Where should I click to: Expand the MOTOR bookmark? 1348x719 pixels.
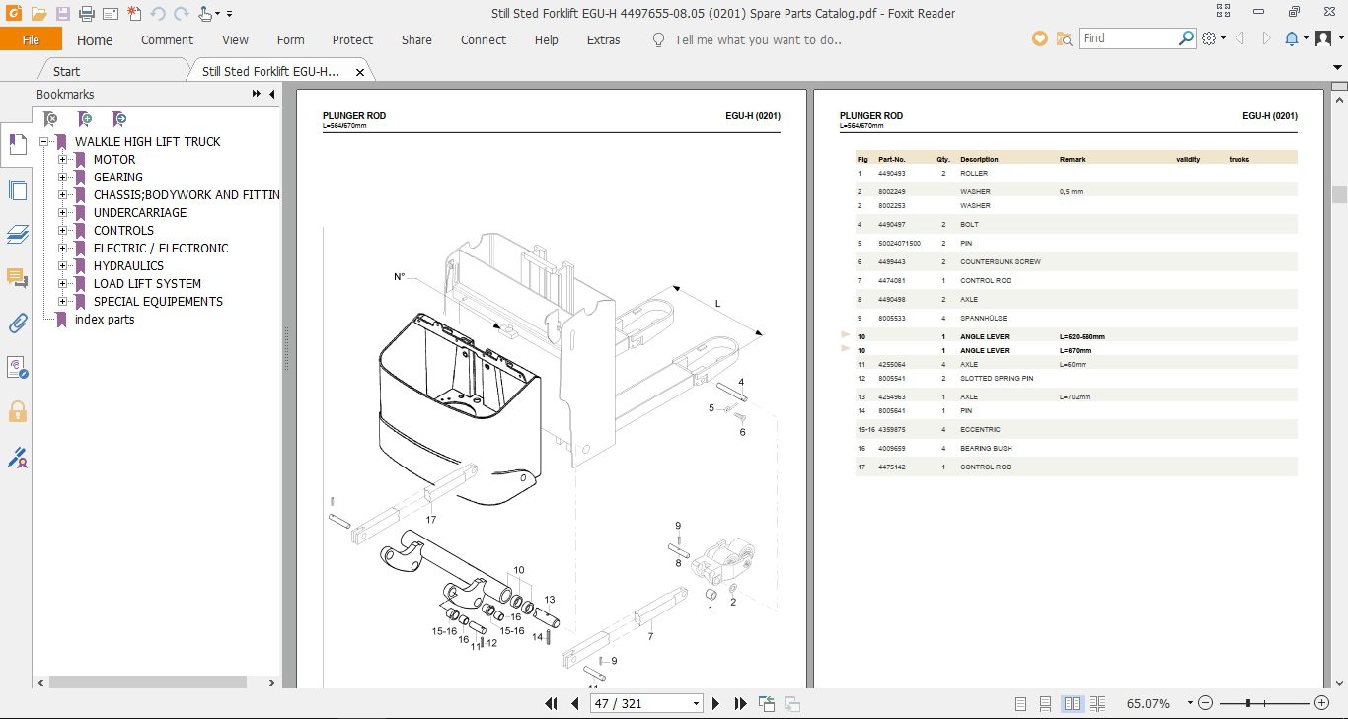[x=62, y=160]
